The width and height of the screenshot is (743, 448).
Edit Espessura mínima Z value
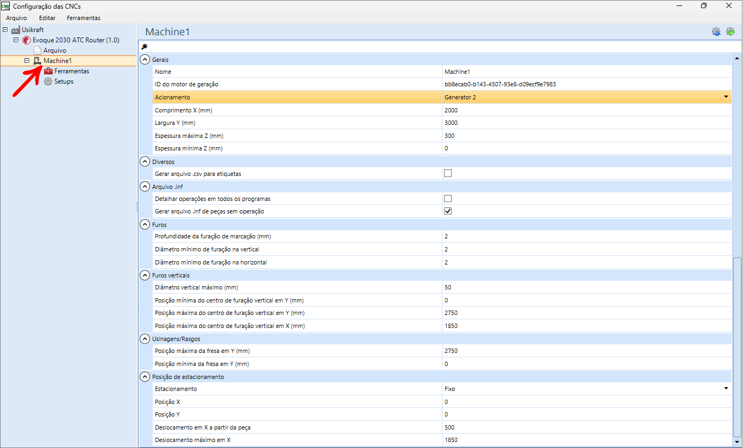(x=586, y=148)
